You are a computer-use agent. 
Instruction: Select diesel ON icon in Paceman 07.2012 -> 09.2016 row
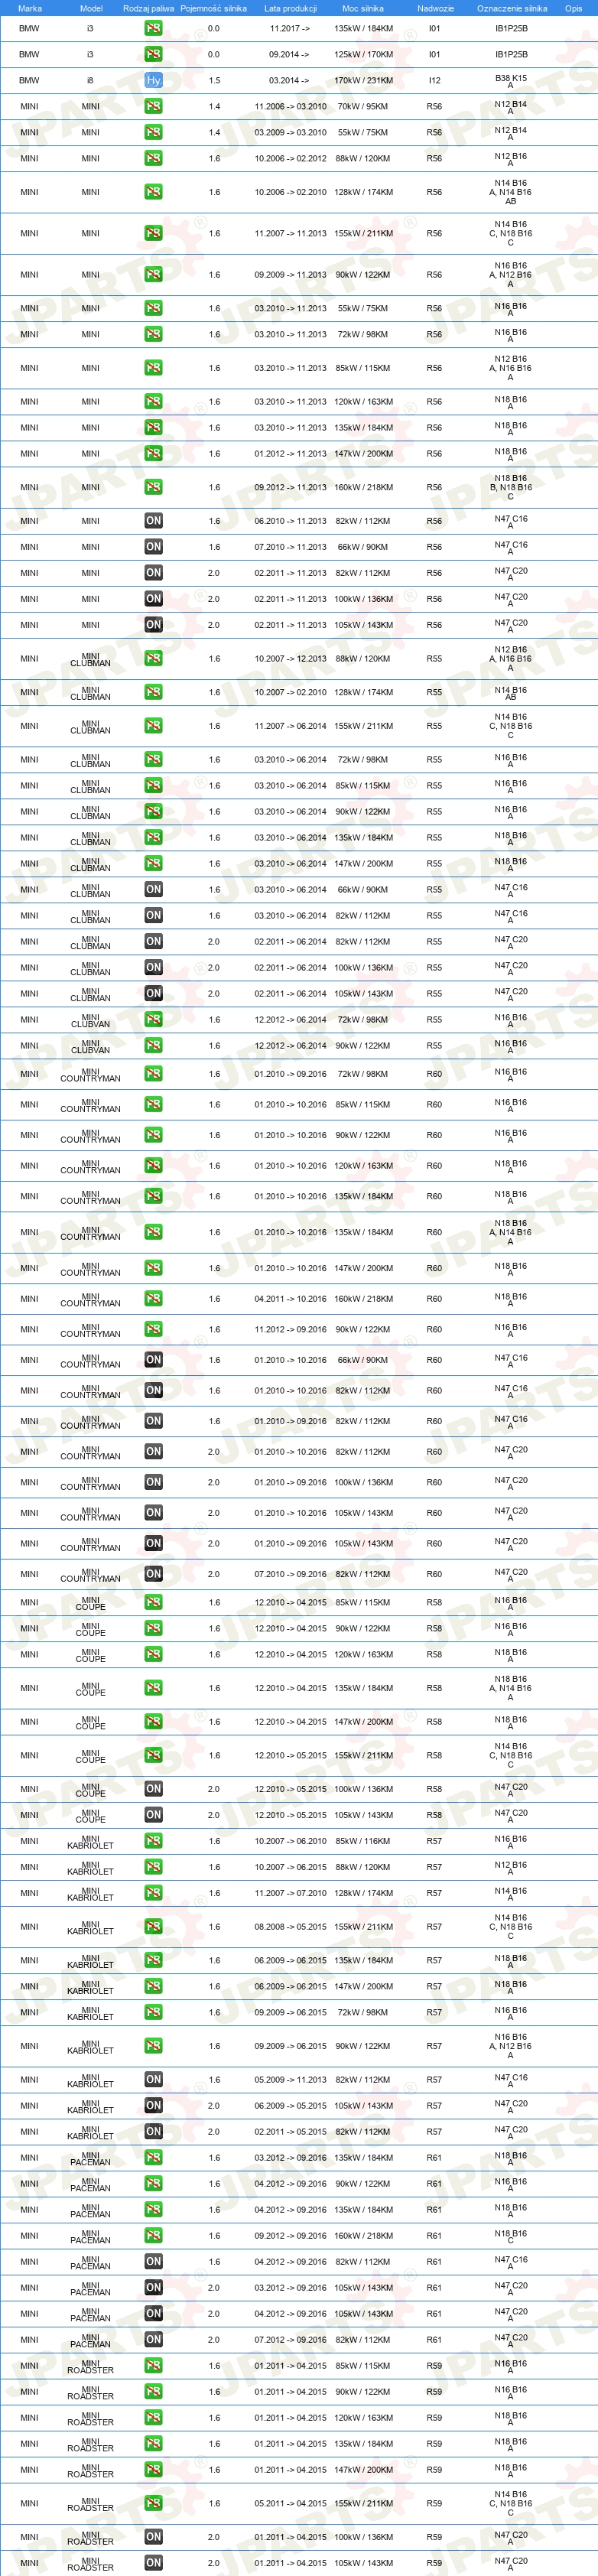[153, 2339]
